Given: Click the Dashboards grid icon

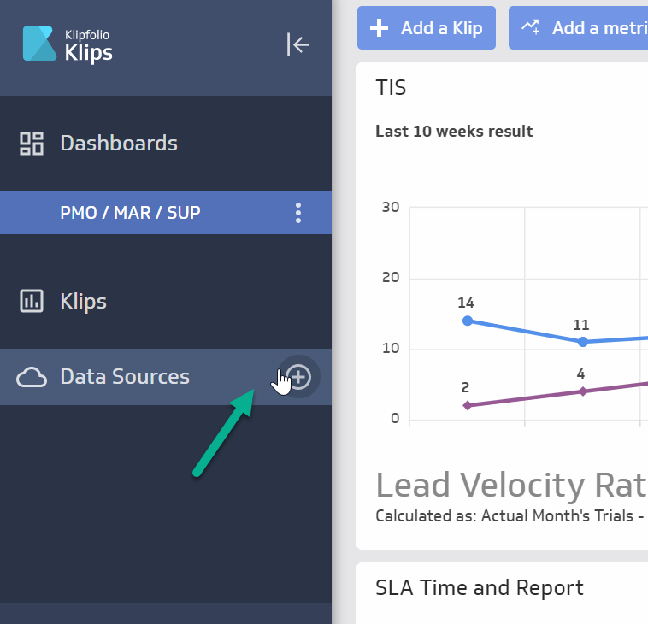Looking at the screenshot, I should click(32, 144).
